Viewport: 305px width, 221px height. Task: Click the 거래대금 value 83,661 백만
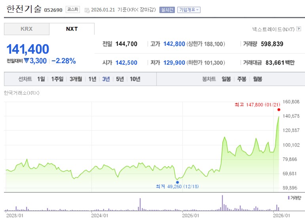tap(280, 63)
